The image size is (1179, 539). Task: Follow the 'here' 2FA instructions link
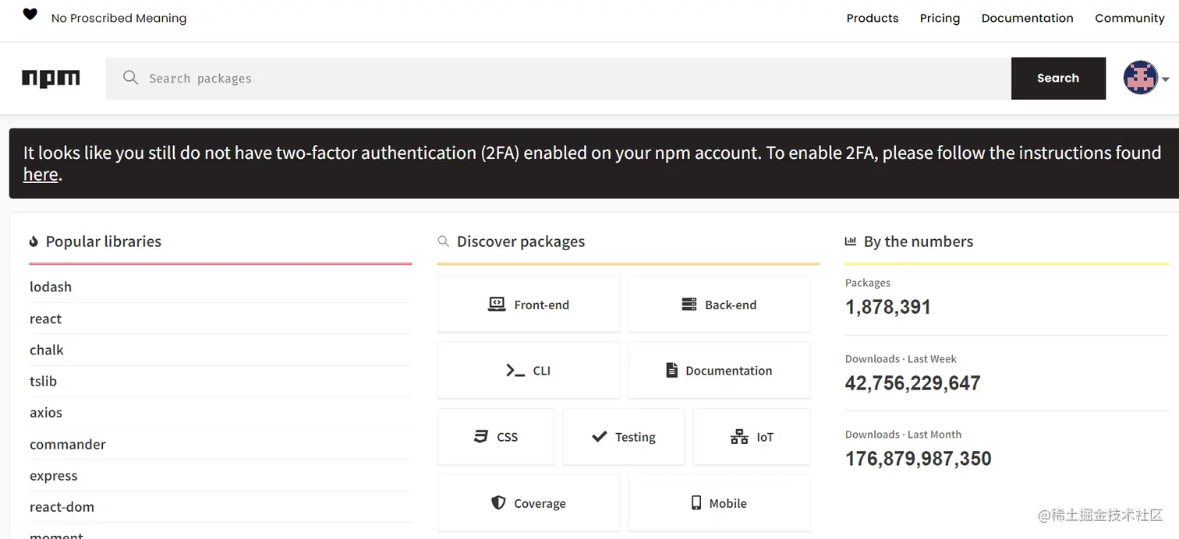tap(41, 174)
